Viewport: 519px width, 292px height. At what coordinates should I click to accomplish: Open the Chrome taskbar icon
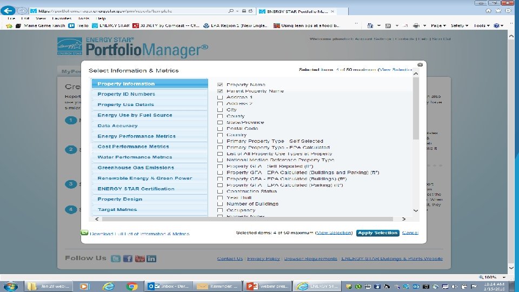(x=132, y=286)
